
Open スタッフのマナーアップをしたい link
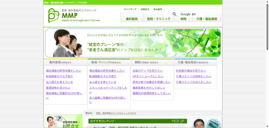[108, 90]
